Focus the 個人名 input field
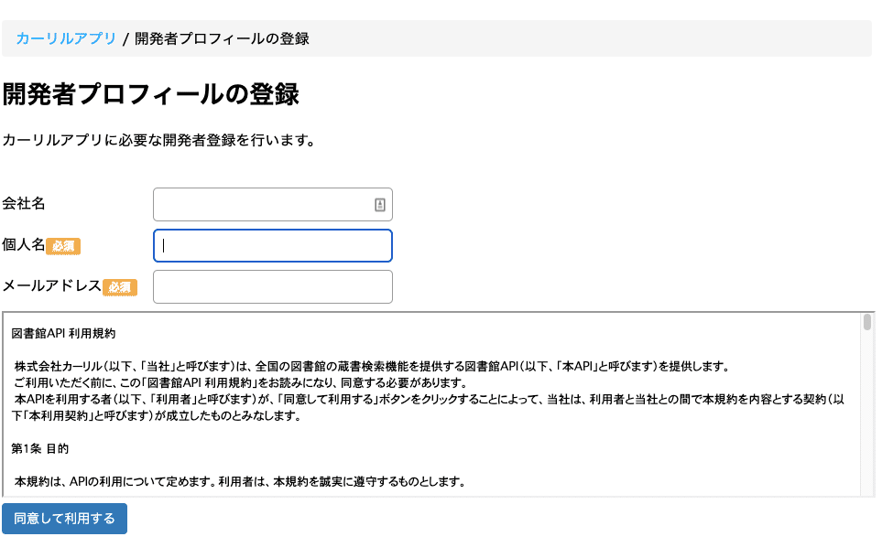This screenshot has width=882, height=558. point(273,245)
